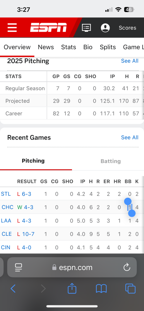Tap the Safari page format icon
The image size is (144, 311).
pos(18,267)
